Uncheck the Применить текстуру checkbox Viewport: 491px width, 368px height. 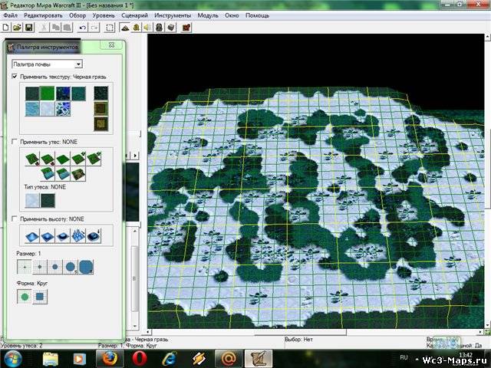15,77
